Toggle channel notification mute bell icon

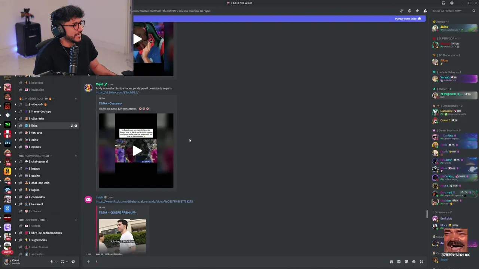coord(409,11)
